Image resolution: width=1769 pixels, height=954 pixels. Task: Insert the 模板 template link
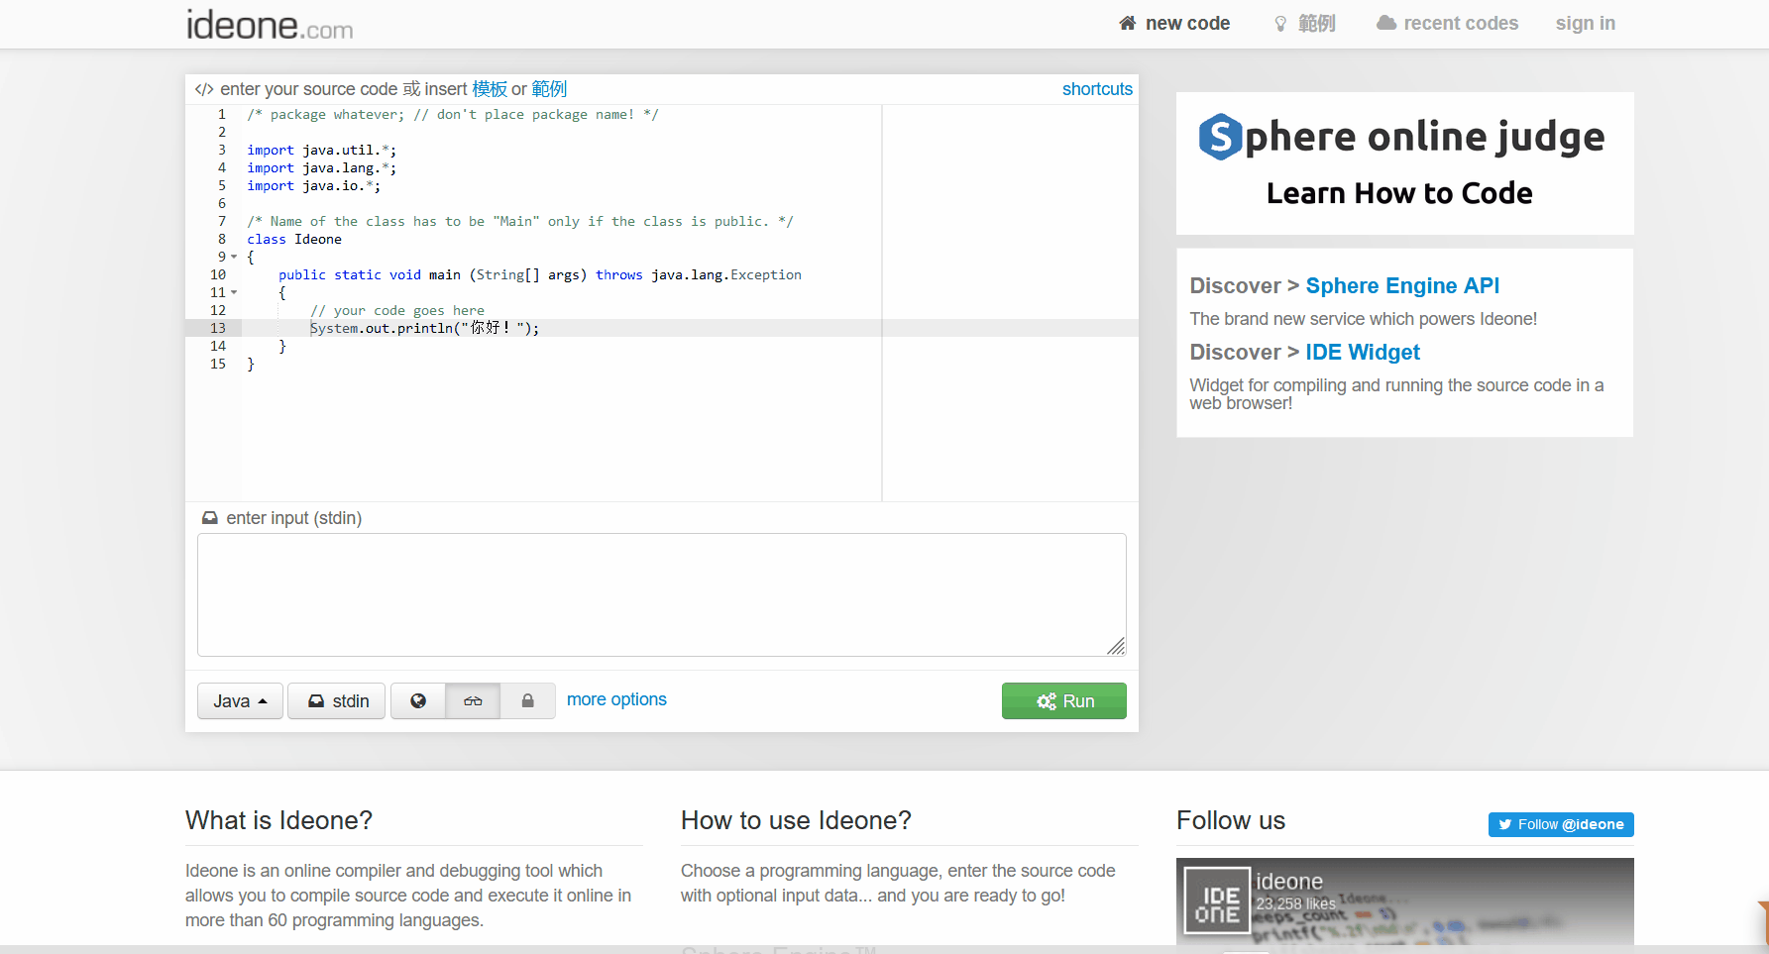pyautogui.click(x=490, y=89)
